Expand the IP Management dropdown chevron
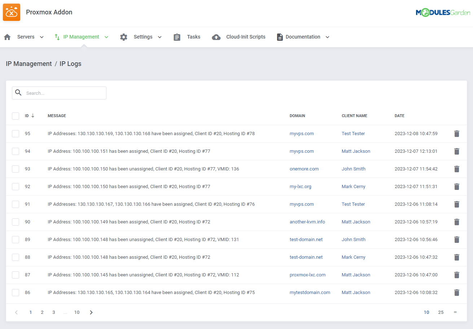Screen dimensions: 473x329 [106, 37]
